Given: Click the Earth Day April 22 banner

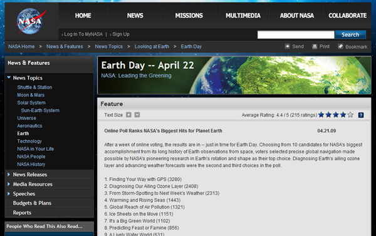Looking at the screenshot, I should (x=234, y=75).
